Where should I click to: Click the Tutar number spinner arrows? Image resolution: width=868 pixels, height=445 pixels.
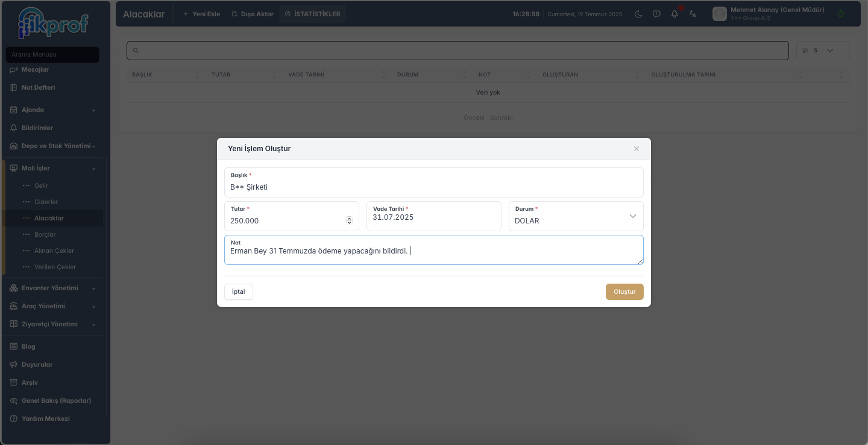(x=349, y=221)
